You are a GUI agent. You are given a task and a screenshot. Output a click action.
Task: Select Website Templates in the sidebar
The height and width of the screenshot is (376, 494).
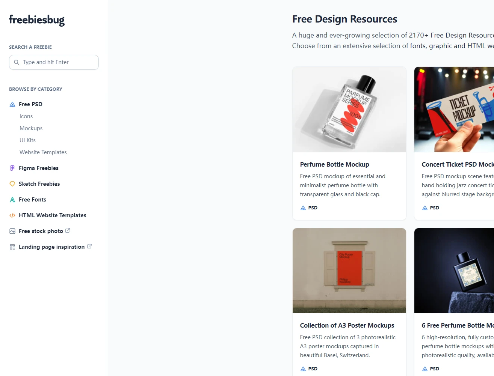[43, 152]
